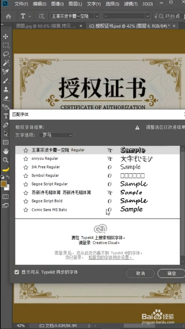Open the 滤镜(T) menu
Image resolution: width=185 pixels, height=329 pixels.
click(x=131, y=4)
